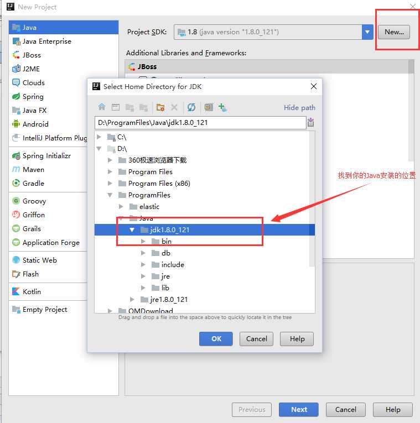Click the Clouds speech-bubble icon
The image size is (420, 423).
[x=16, y=82]
